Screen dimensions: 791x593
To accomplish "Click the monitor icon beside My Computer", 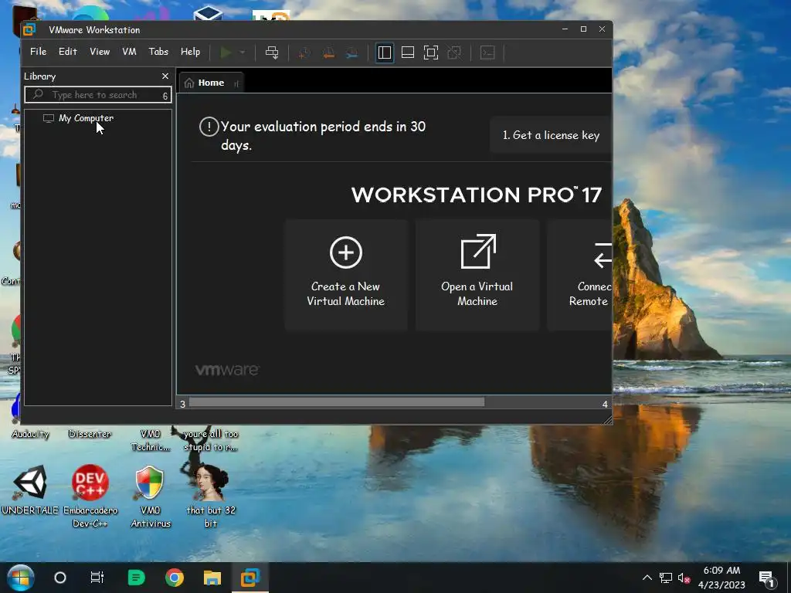I will click(x=49, y=118).
